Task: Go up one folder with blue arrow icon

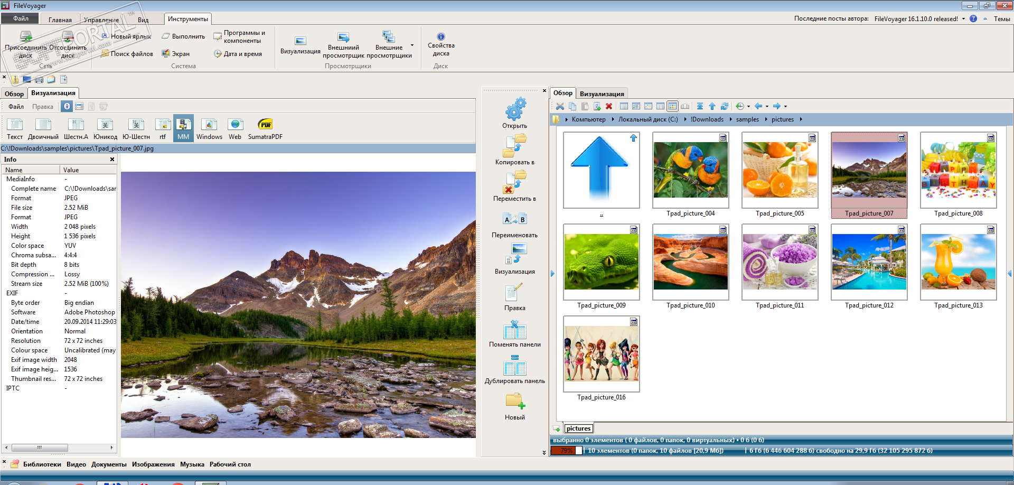Action: (x=712, y=106)
